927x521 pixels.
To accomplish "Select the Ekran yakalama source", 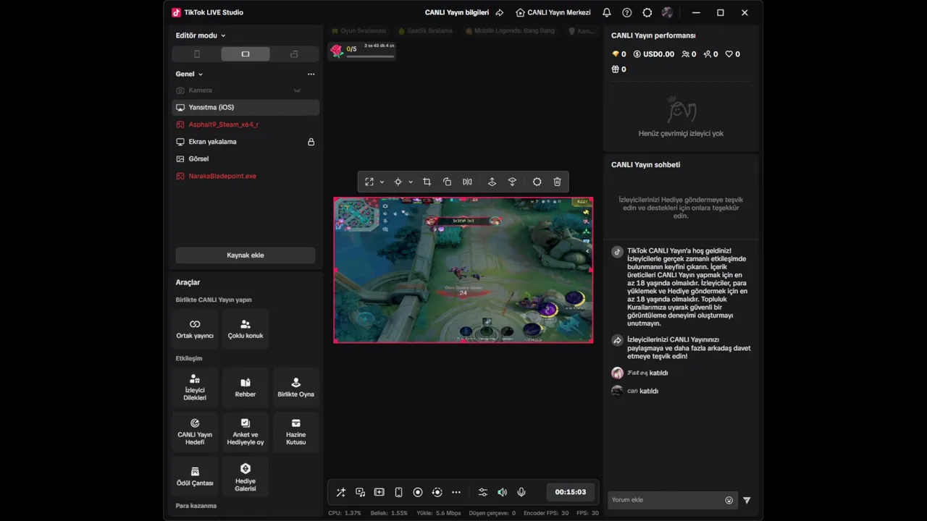I will click(246, 142).
